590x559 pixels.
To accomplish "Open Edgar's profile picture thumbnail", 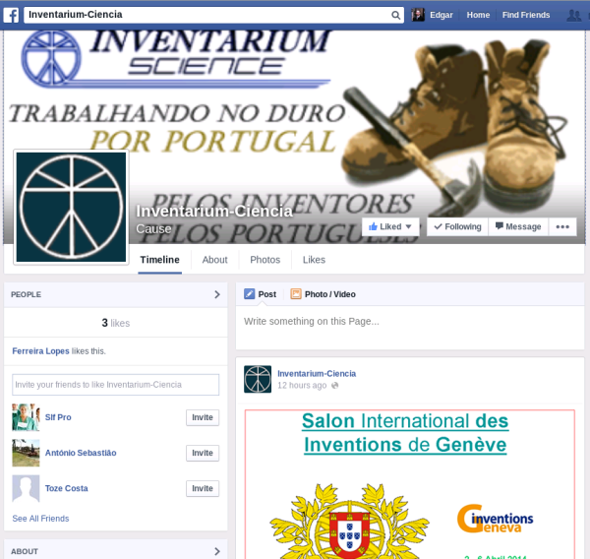I will pos(418,15).
